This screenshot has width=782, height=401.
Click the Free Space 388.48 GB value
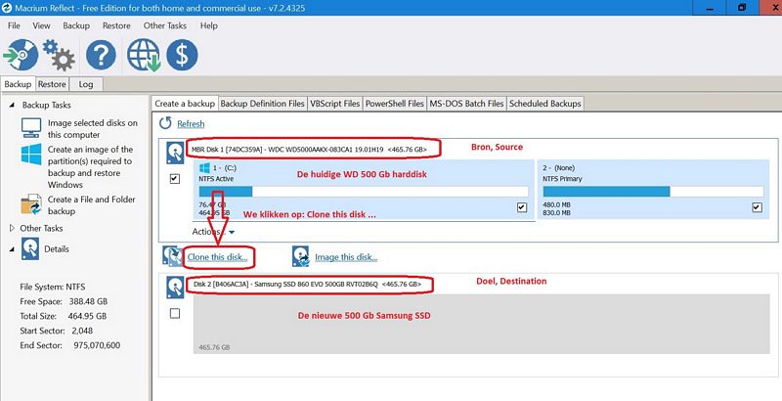point(88,302)
